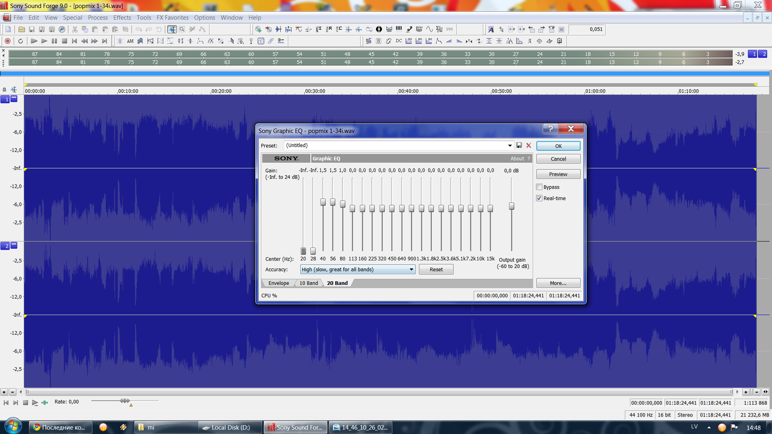Click the New file icon
The width and height of the screenshot is (772, 434).
tap(8, 29)
